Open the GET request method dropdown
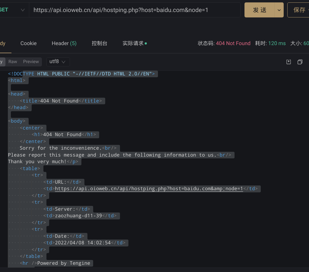 22,10
